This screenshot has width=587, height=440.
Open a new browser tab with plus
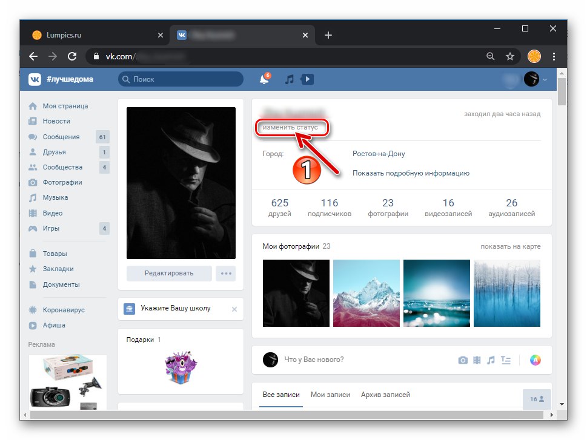pyautogui.click(x=328, y=35)
